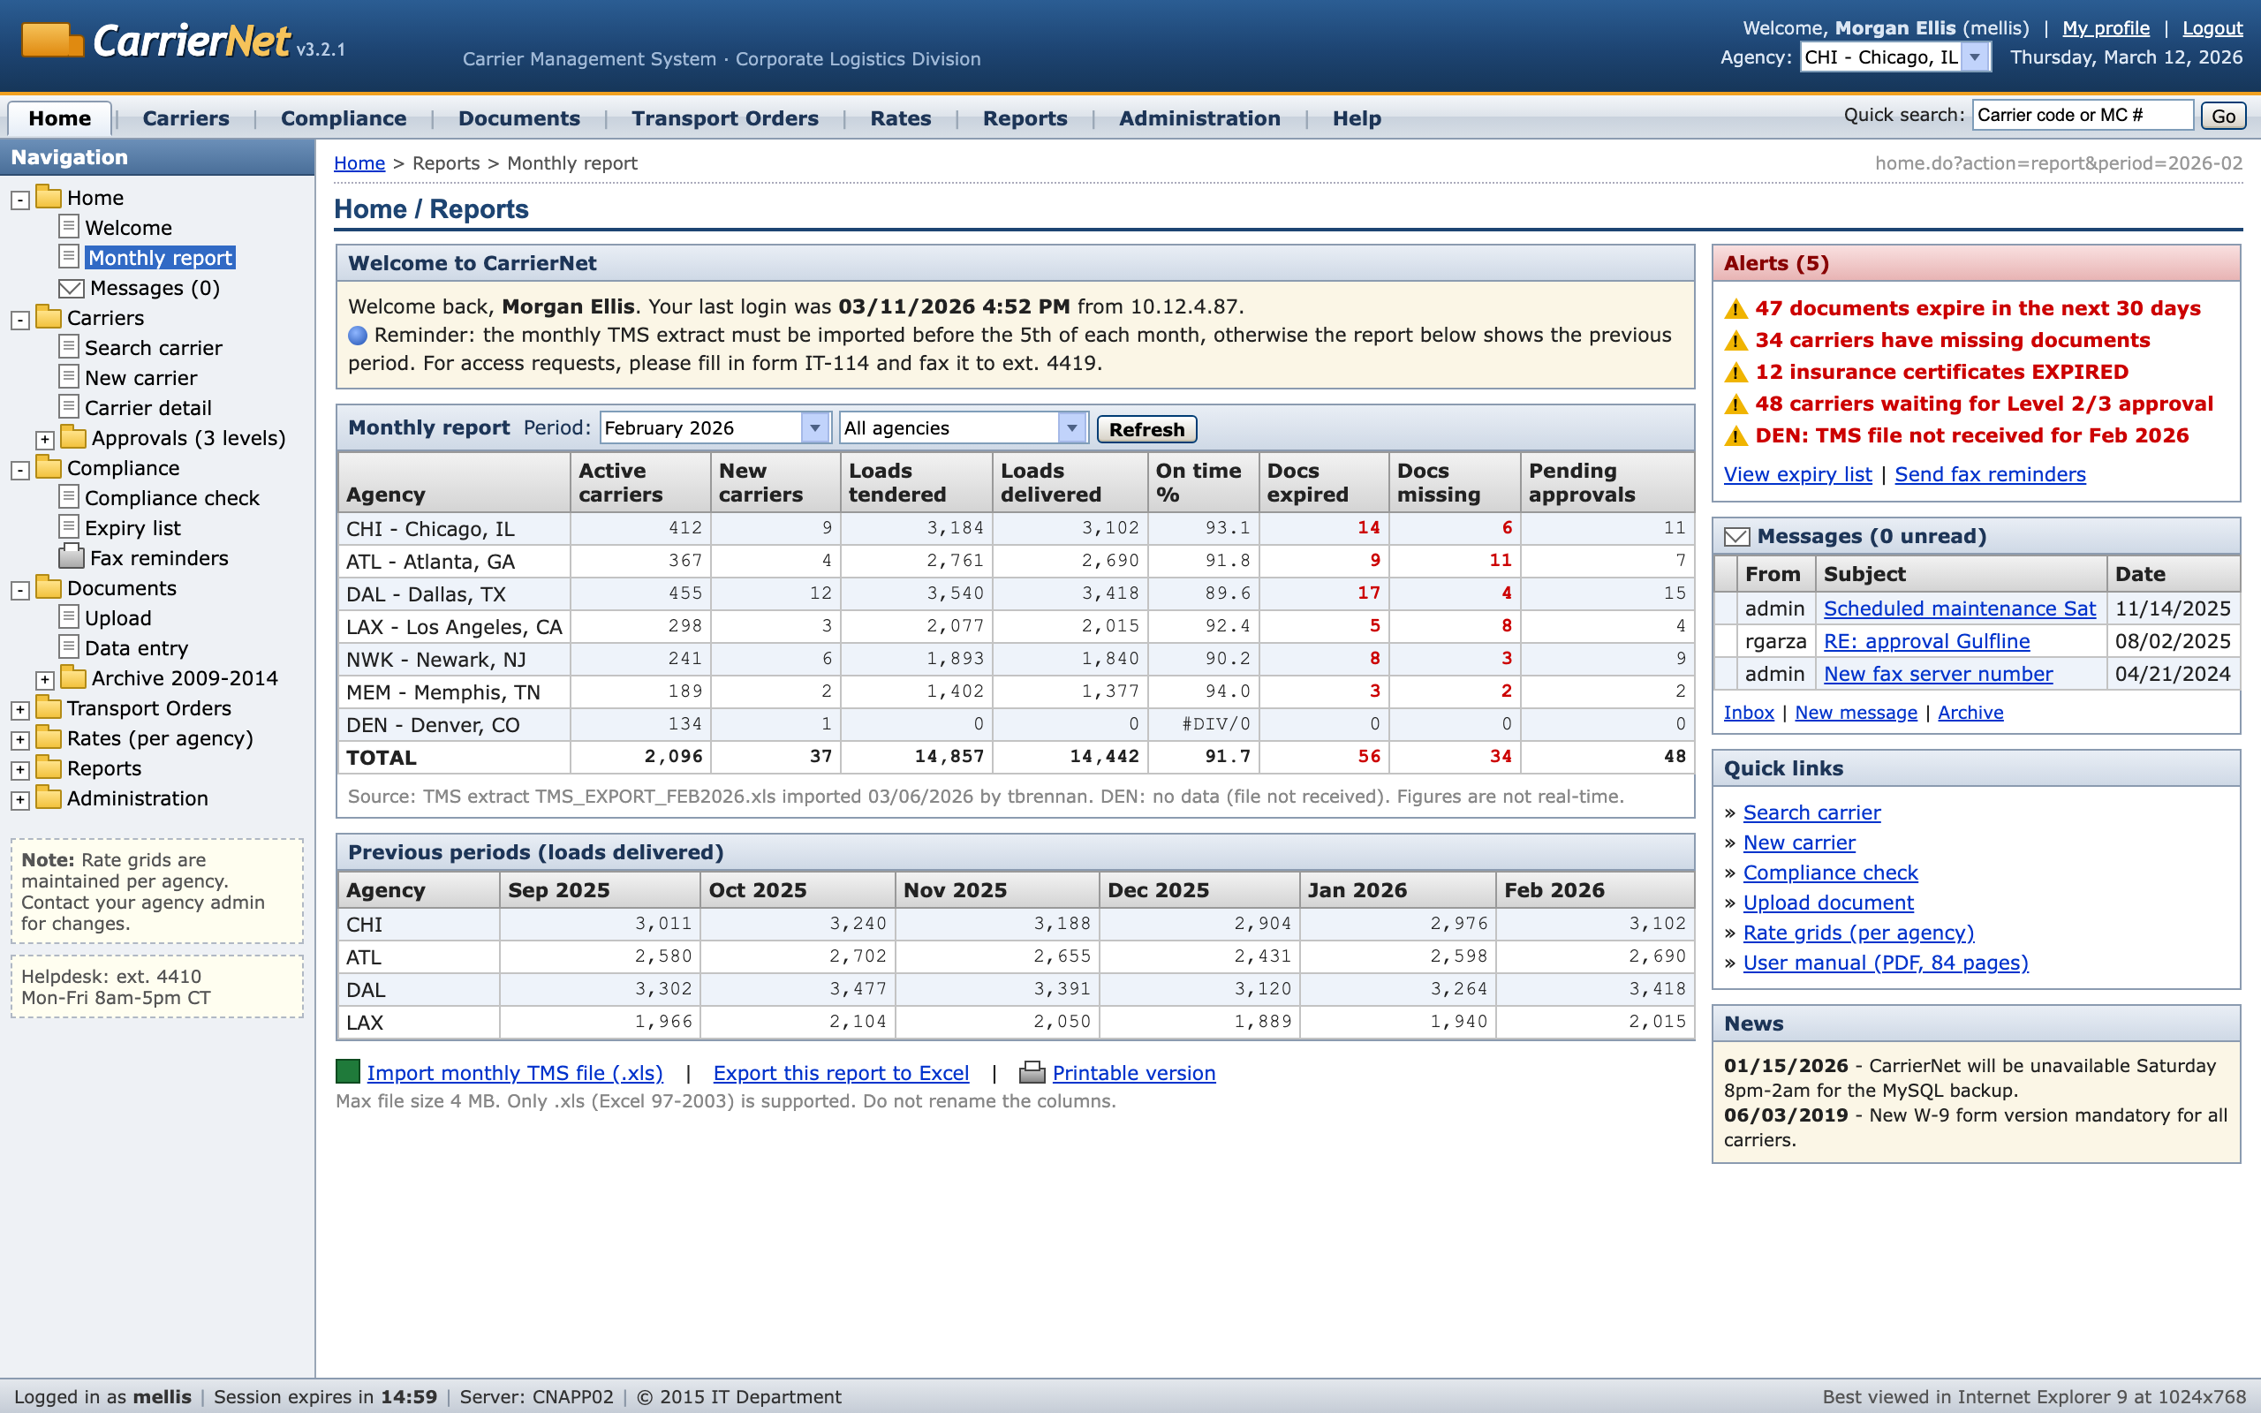Click the Fax reminders printer icon in navigation
This screenshot has height=1413, width=2261.
point(71,557)
